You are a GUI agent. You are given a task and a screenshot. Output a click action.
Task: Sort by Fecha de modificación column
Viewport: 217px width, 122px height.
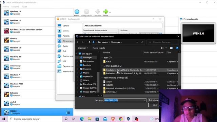[154, 53]
